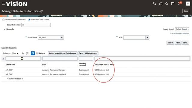The height and width of the screenshot is (108, 192).
Task: Click the Security Context column header
Action: [82, 64]
